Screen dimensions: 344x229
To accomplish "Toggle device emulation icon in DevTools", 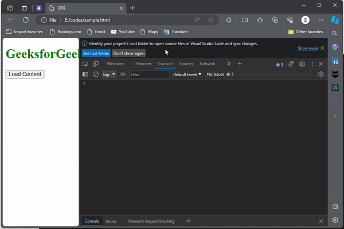I will 95,64.
